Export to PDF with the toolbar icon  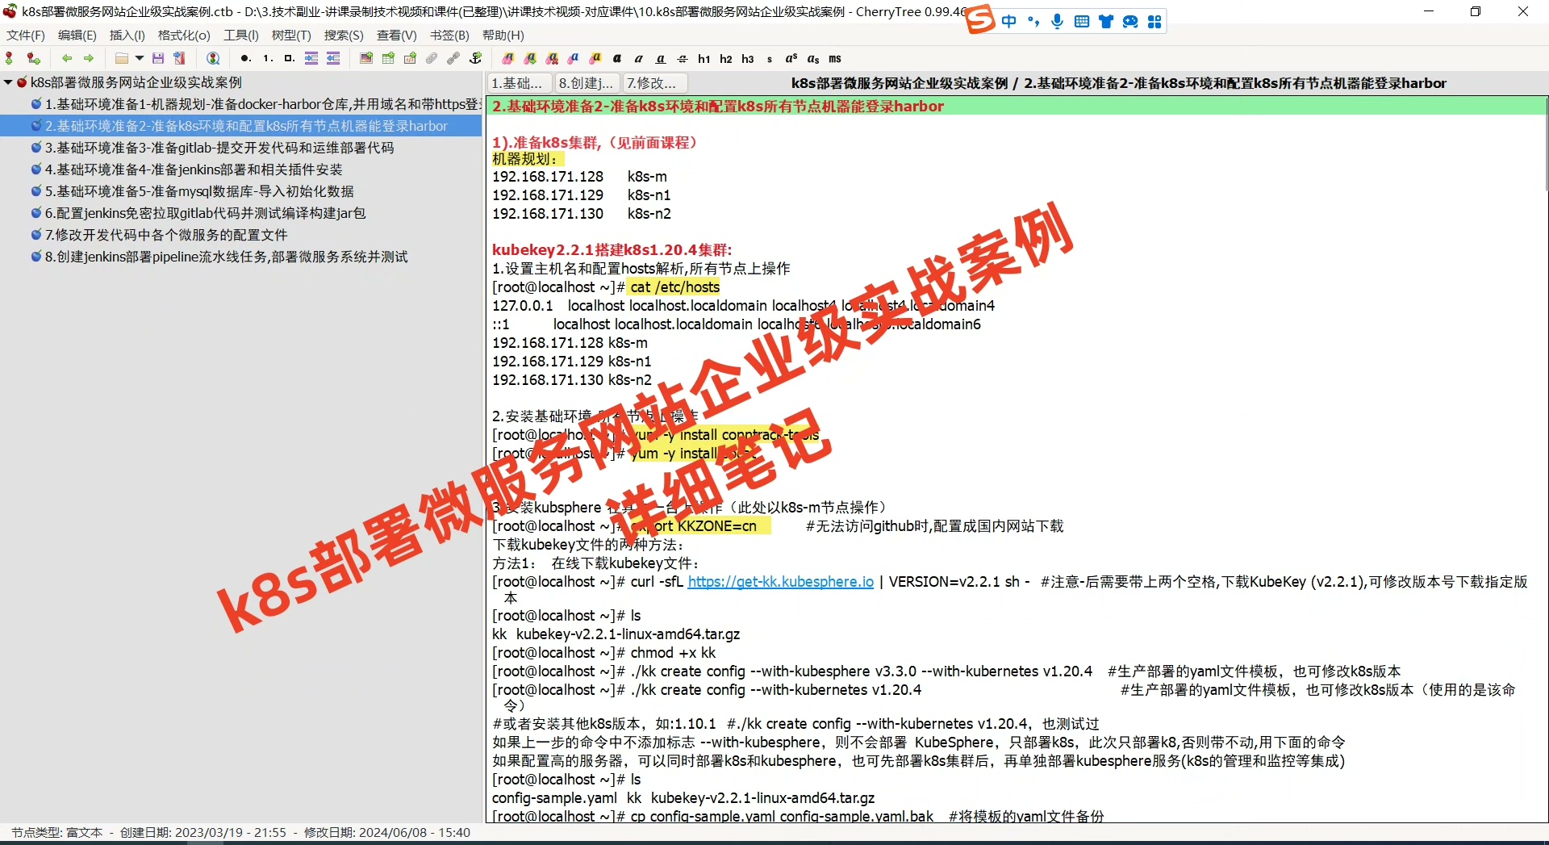(180, 58)
